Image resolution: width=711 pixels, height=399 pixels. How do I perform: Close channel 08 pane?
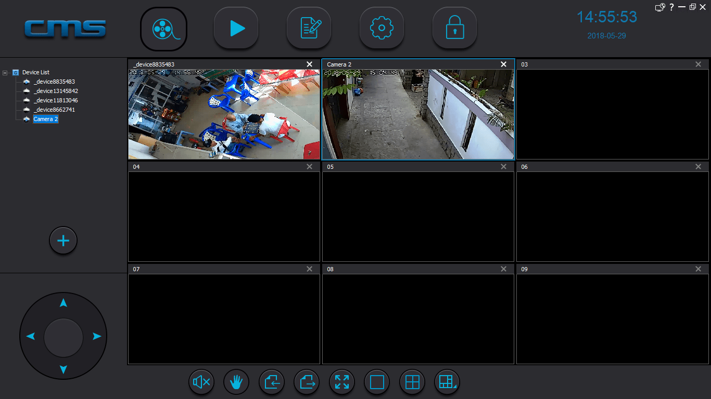(x=503, y=269)
